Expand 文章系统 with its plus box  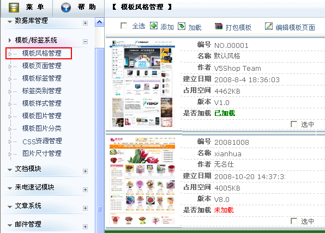pos(85,208)
